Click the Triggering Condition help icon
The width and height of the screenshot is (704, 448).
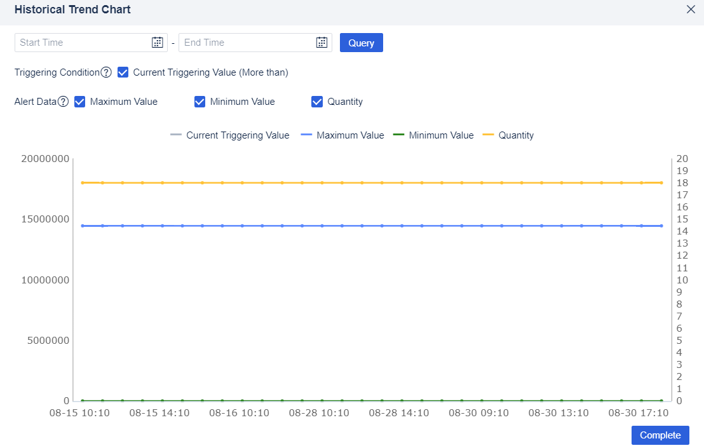point(105,72)
